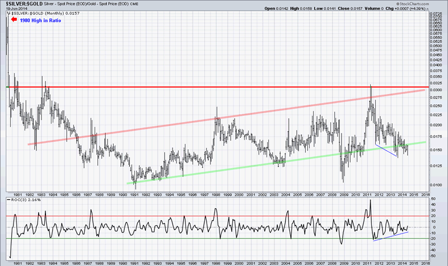Select the red horizontal resistance line
This screenshot has width=448, height=266.
(224, 87)
